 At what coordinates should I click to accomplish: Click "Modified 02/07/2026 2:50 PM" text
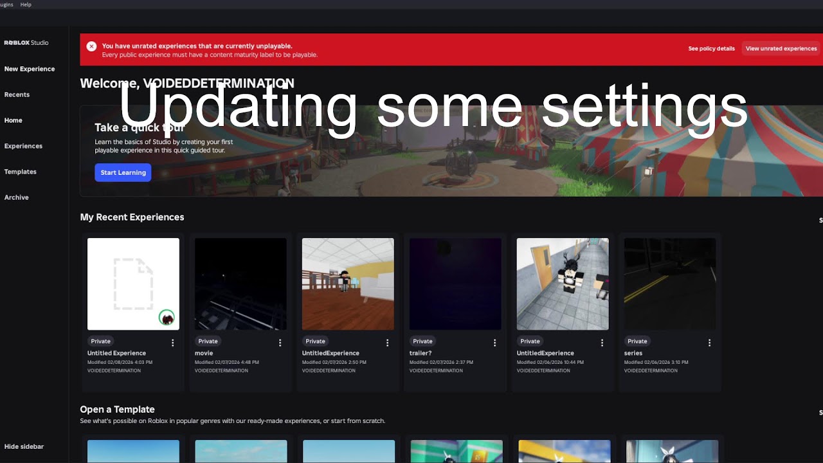tap(334, 362)
